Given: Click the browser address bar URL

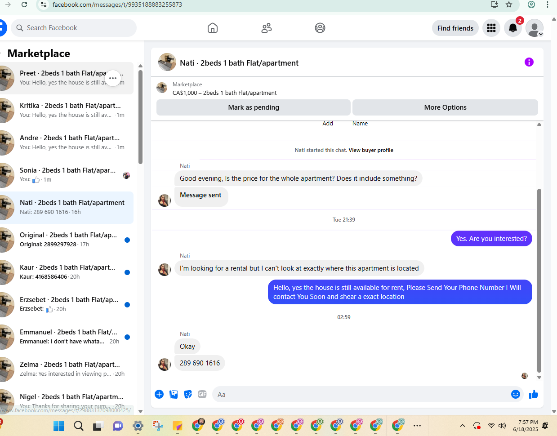Looking at the screenshot, I should click(x=117, y=4).
